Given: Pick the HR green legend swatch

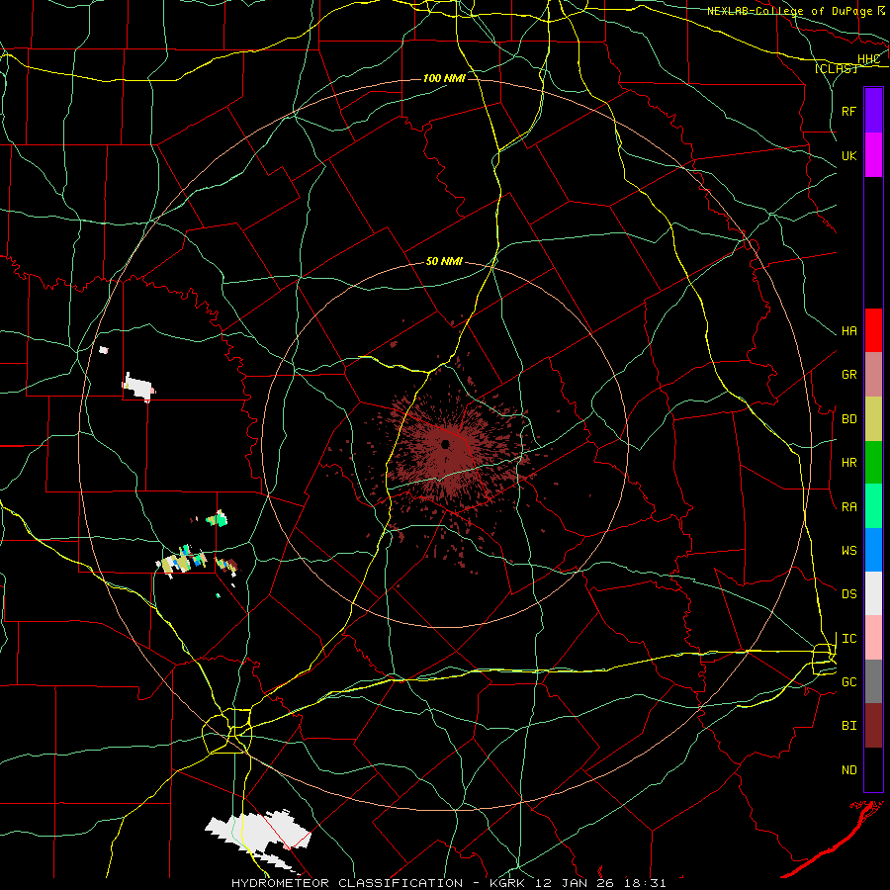Looking at the screenshot, I should 873,462.
